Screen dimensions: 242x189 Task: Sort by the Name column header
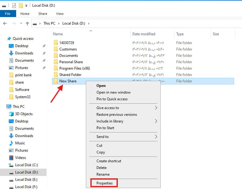click(x=58, y=34)
